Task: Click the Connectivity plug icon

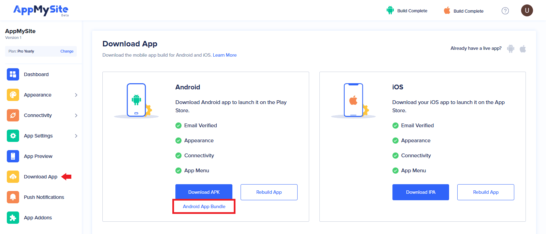Action: tap(13, 115)
